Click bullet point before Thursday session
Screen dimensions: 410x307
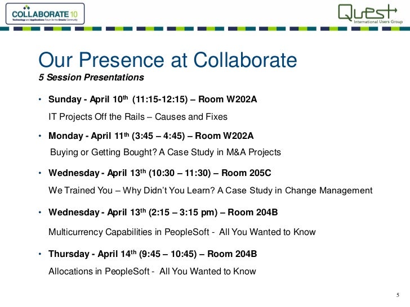pyautogui.click(x=40, y=254)
